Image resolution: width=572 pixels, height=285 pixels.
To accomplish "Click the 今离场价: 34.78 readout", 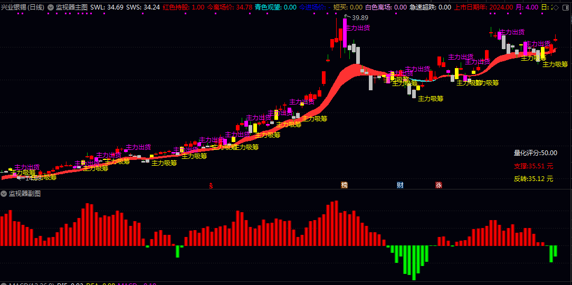I will 230,7.
